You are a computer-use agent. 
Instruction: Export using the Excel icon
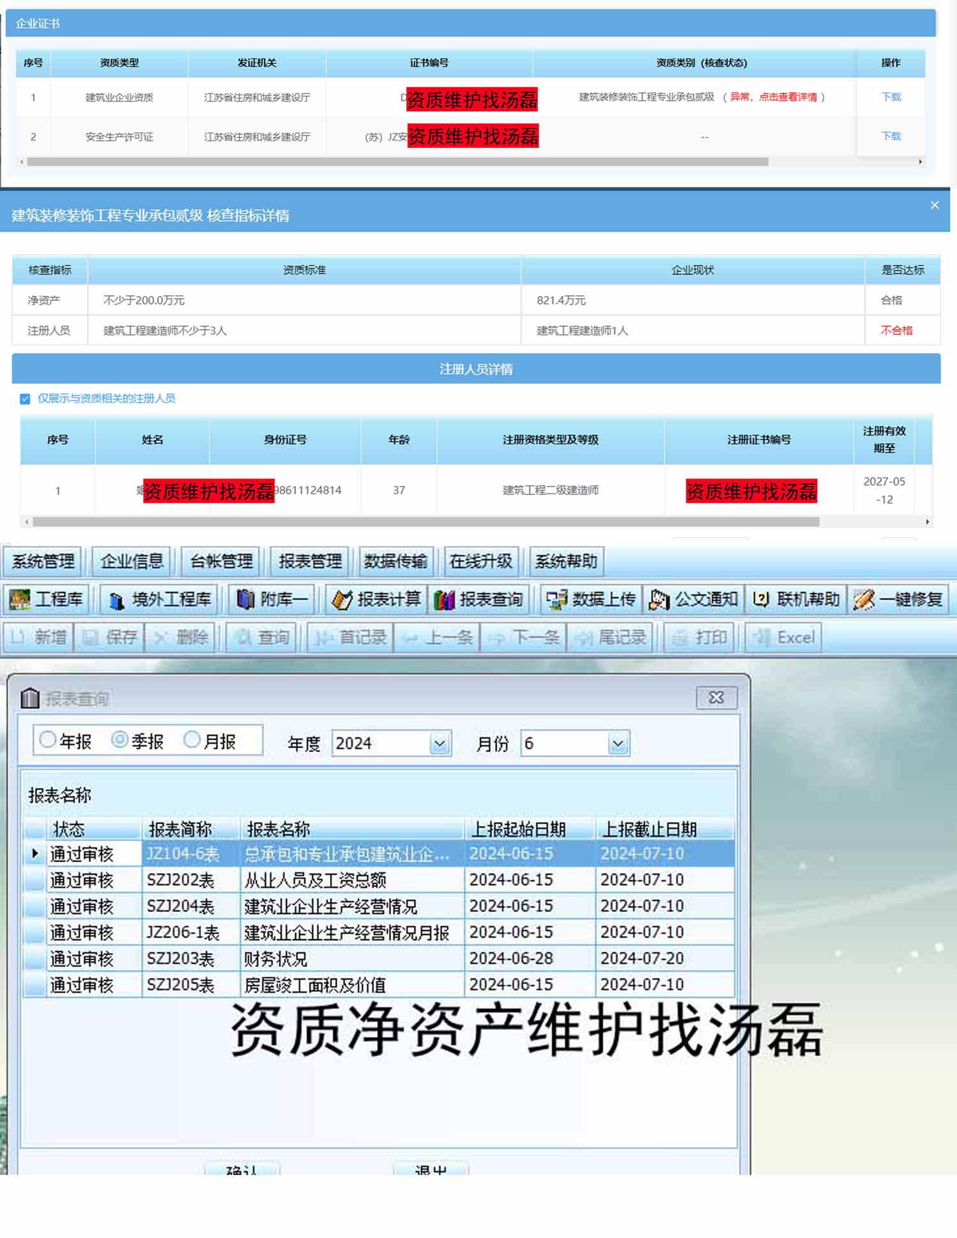click(783, 637)
